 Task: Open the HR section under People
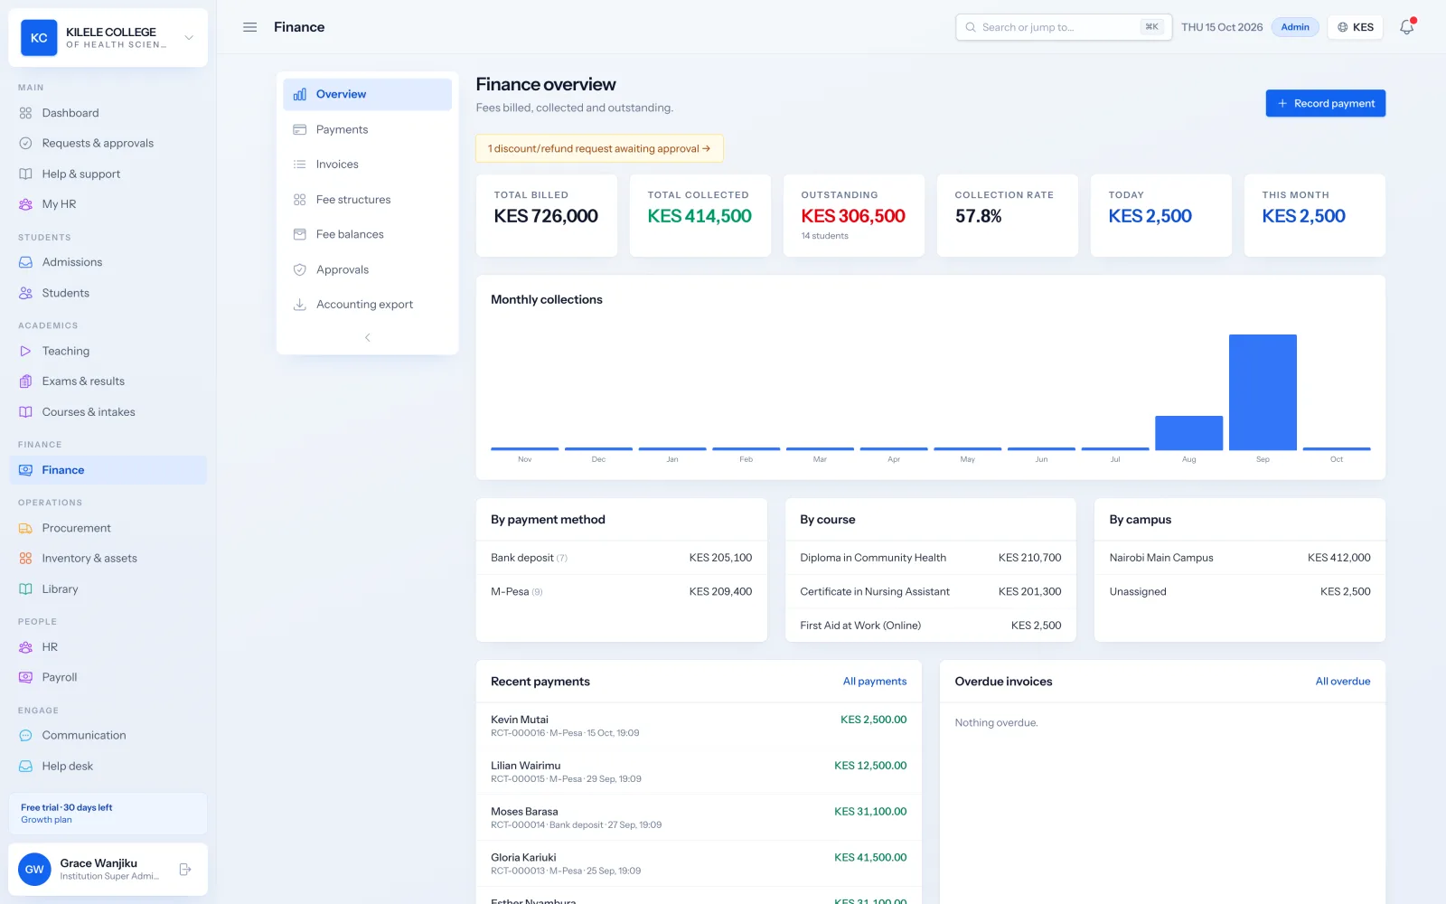pos(108,647)
